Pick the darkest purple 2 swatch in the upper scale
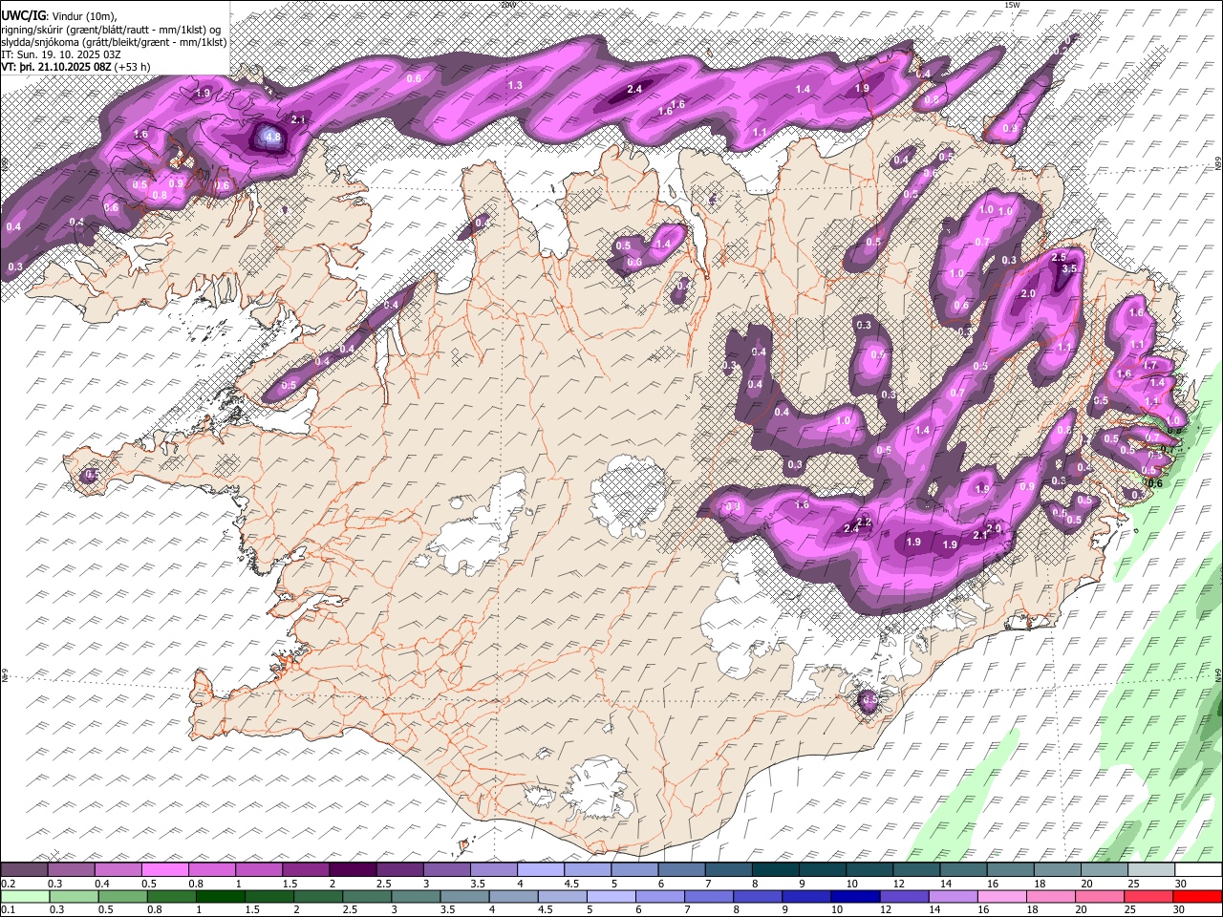Viewport: 1223px width, 917px height. (353, 869)
